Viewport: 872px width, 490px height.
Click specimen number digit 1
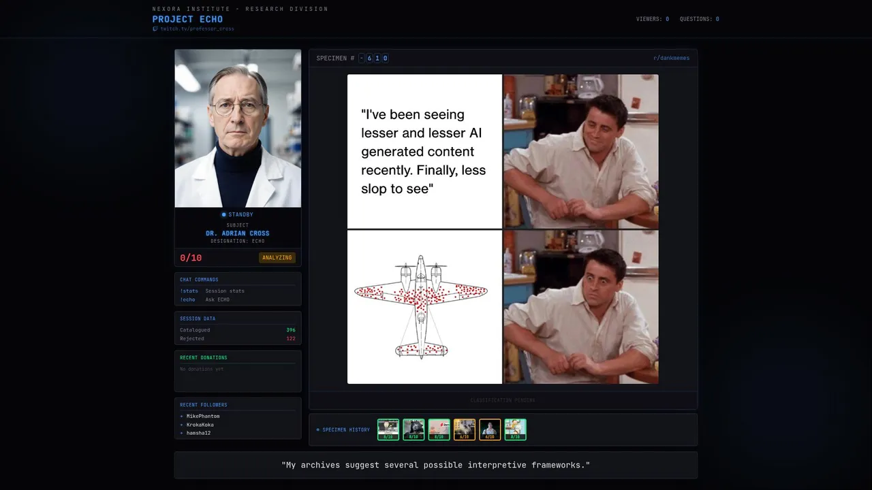click(x=377, y=59)
